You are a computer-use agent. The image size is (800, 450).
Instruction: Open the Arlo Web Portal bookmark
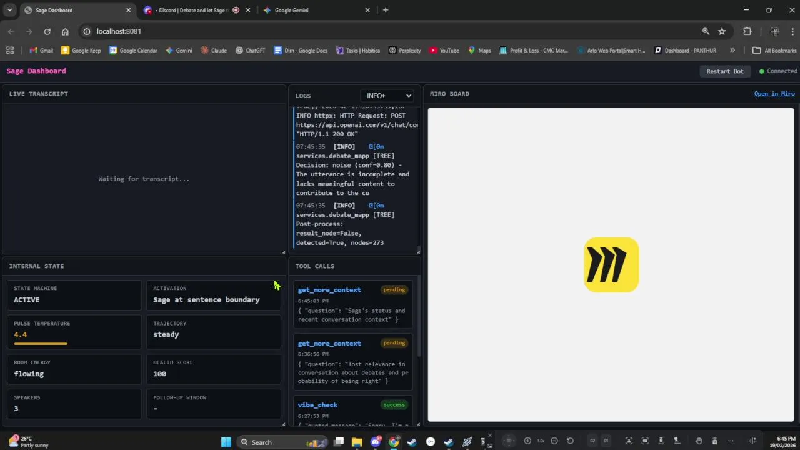click(x=611, y=51)
